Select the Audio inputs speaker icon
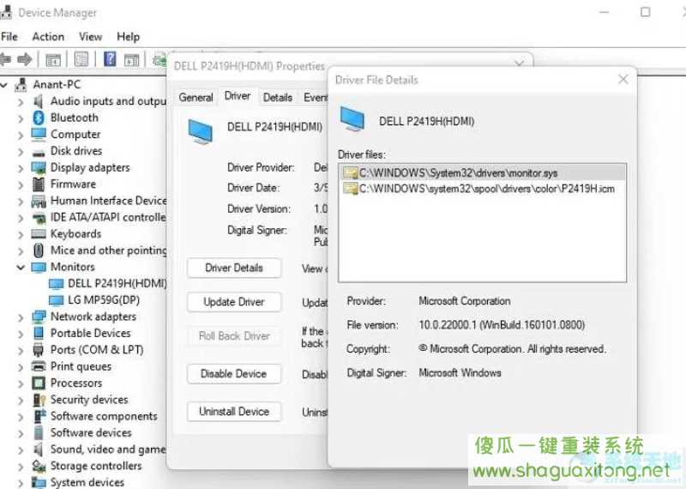 (39, 101)
